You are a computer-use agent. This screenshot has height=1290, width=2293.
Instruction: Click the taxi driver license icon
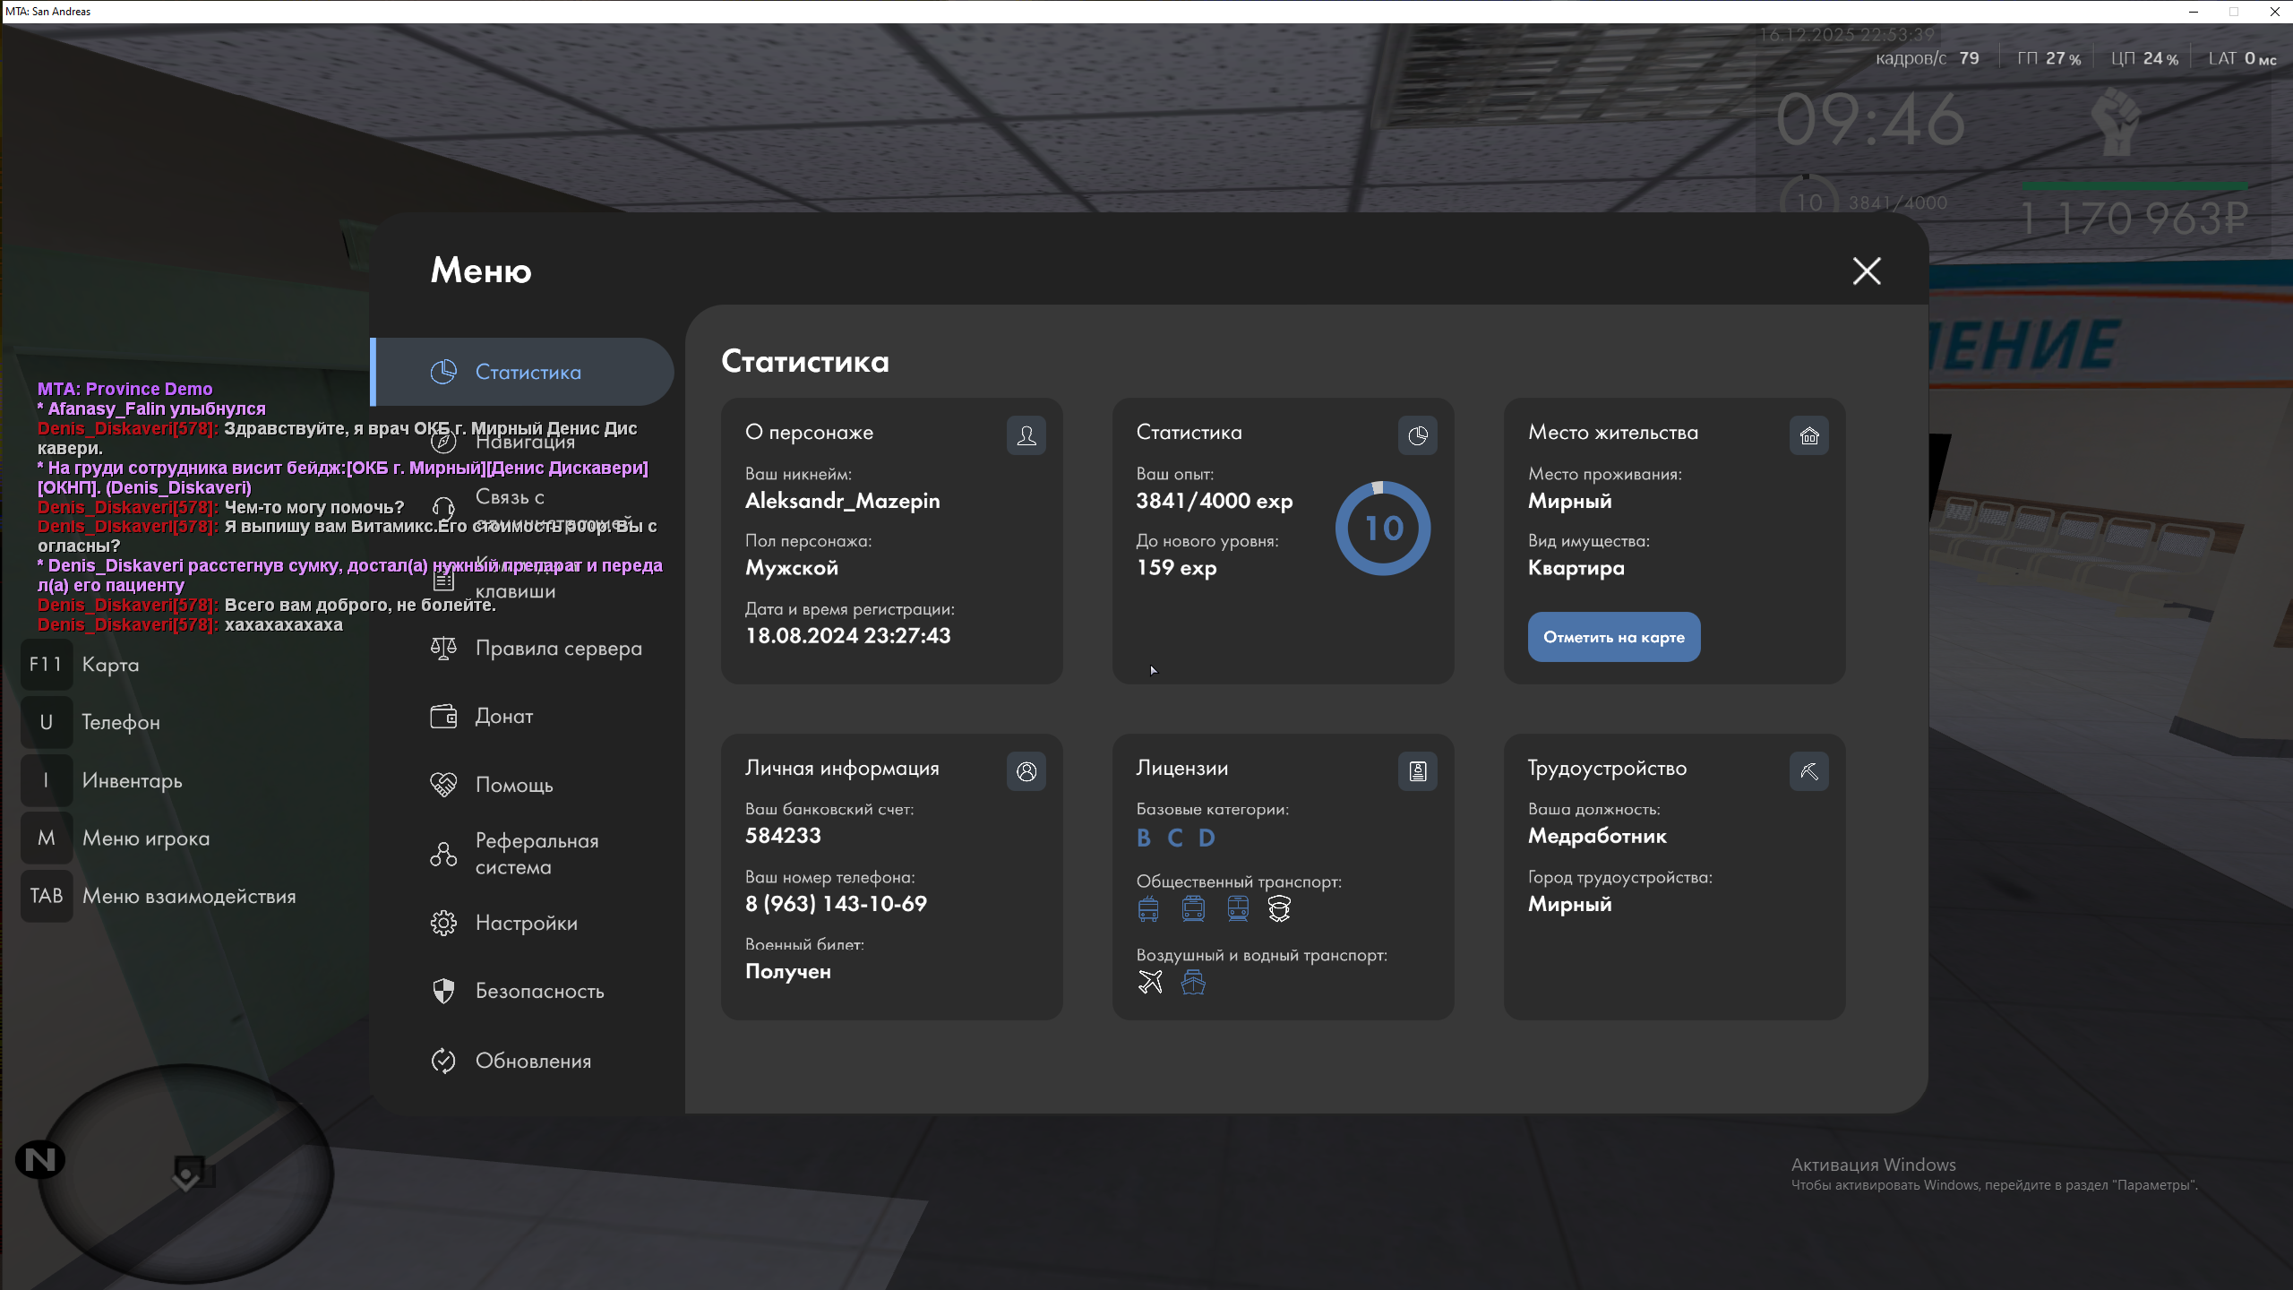pyautogui.click(x=1279, y=909)
